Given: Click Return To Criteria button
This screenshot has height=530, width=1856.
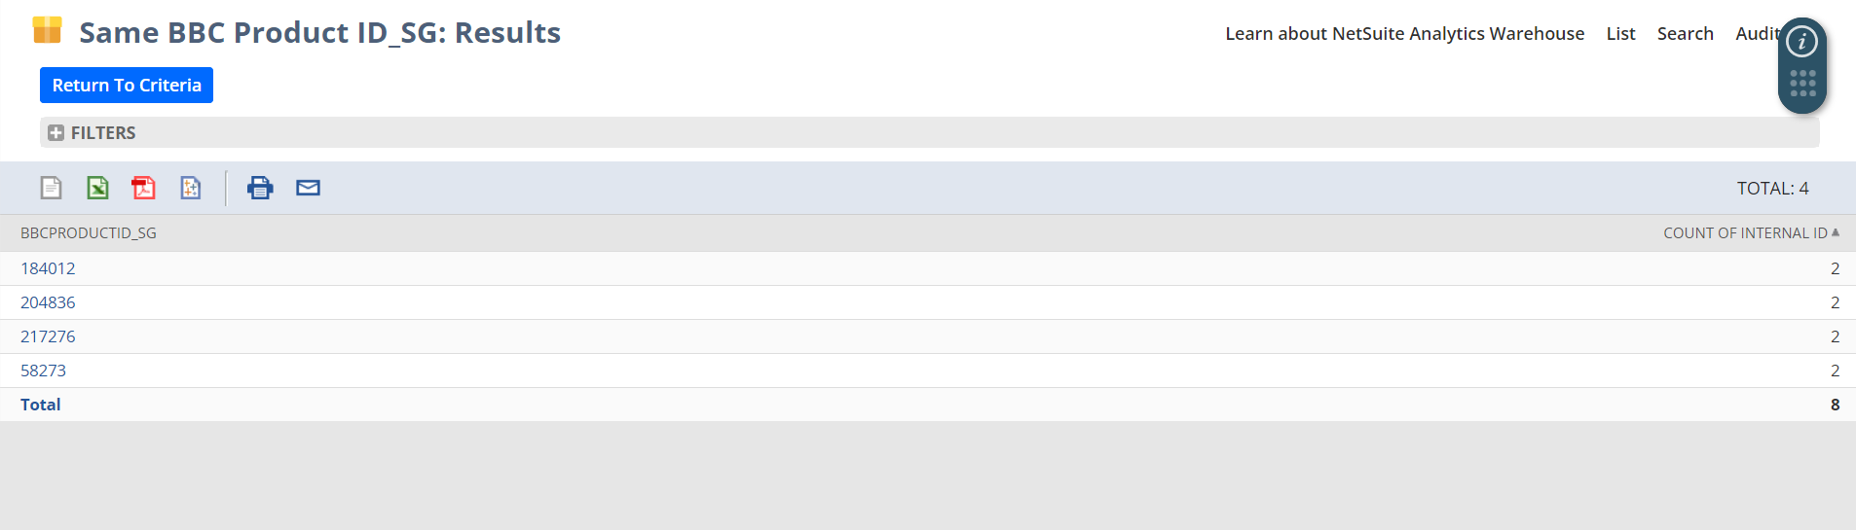Looking at the screenshot, I should [127, 86].
